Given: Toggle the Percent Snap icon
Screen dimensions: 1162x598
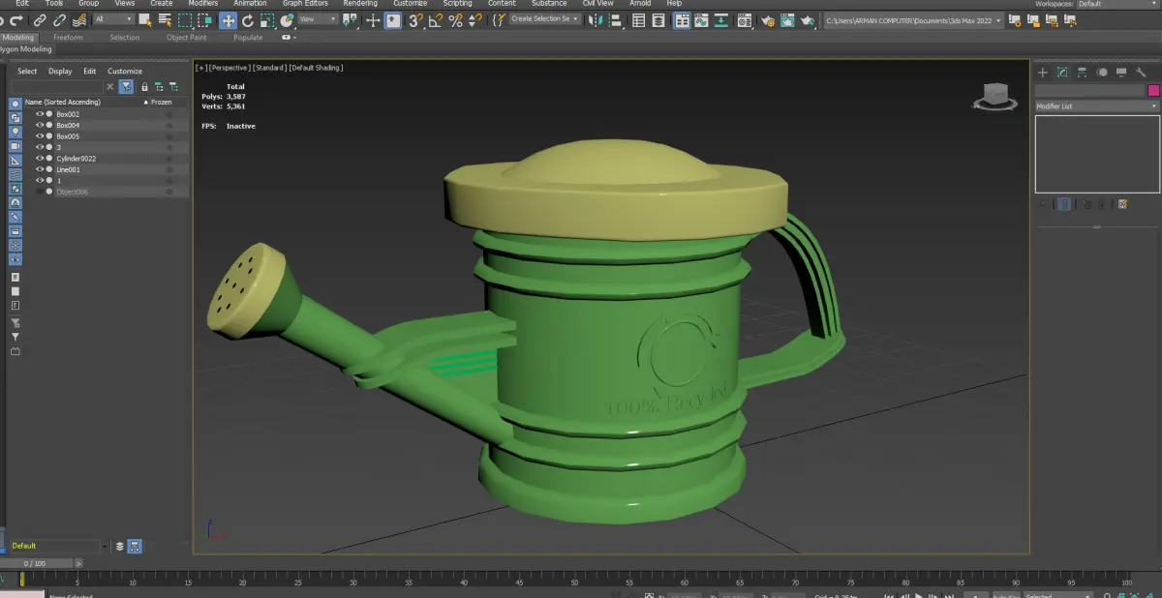Looking at the screenshot, I should point(455,19).
